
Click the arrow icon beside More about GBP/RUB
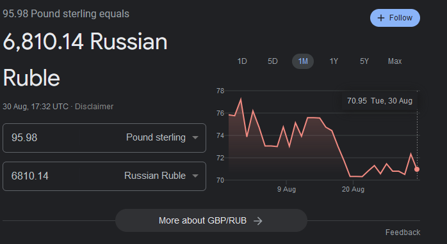click(x=257, y=221)
